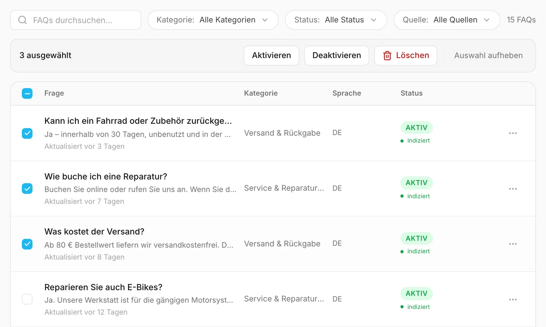Uncheck 'Was kostet der Versand?' checkbox

tap(27, 244)
